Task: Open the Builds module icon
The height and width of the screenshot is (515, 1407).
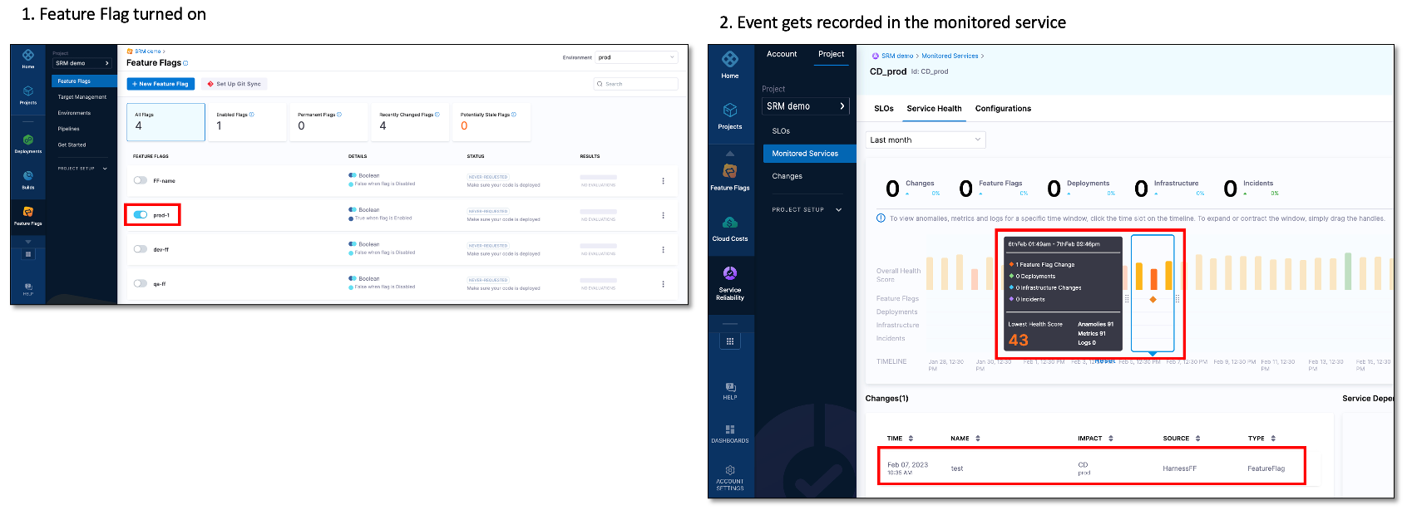Action: click(28, 176)
